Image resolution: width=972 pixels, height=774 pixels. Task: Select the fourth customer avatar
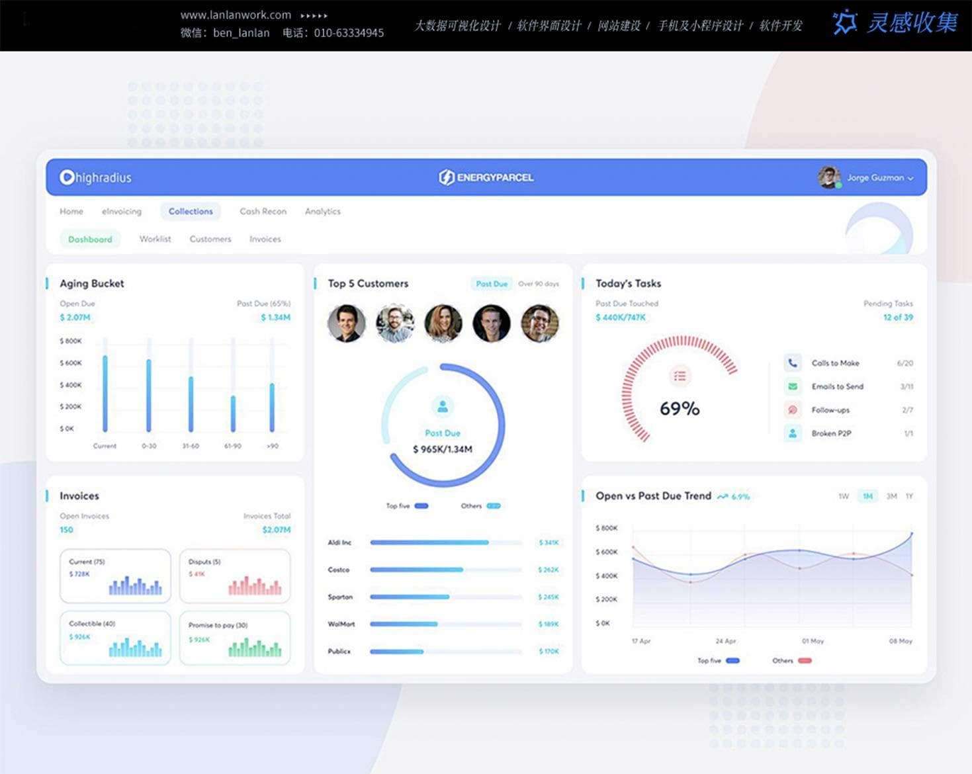[492, 323]
